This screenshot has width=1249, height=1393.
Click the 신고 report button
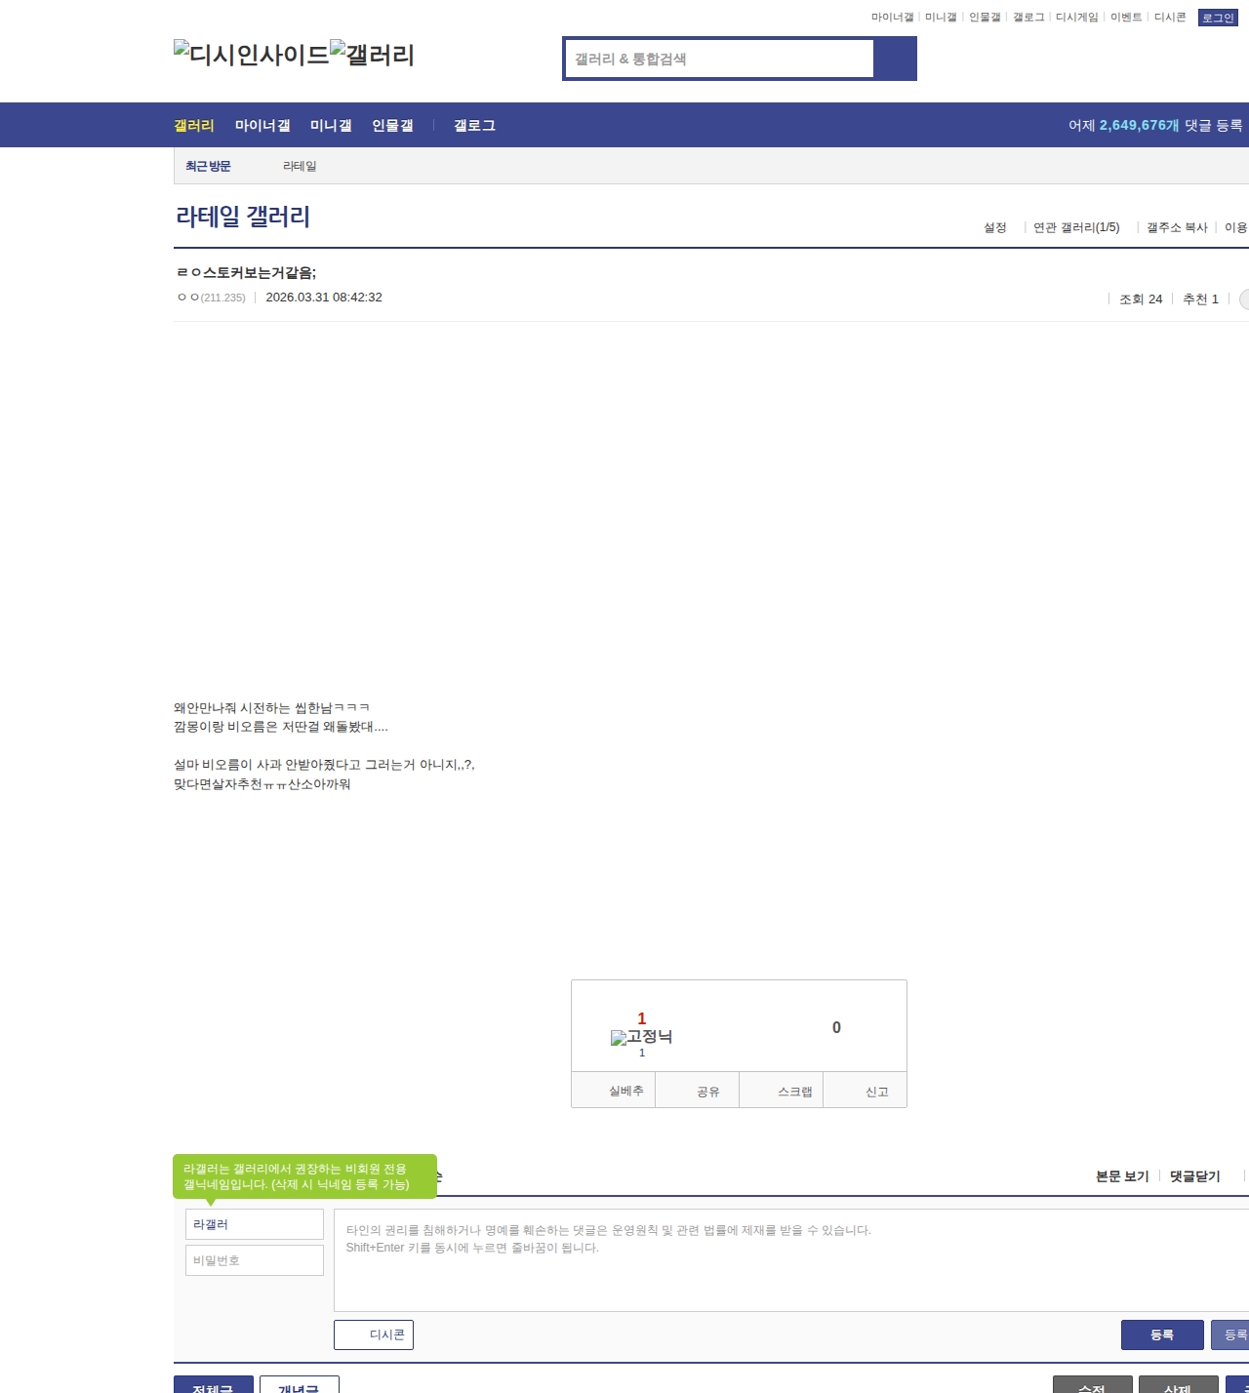pos(866,1091)
